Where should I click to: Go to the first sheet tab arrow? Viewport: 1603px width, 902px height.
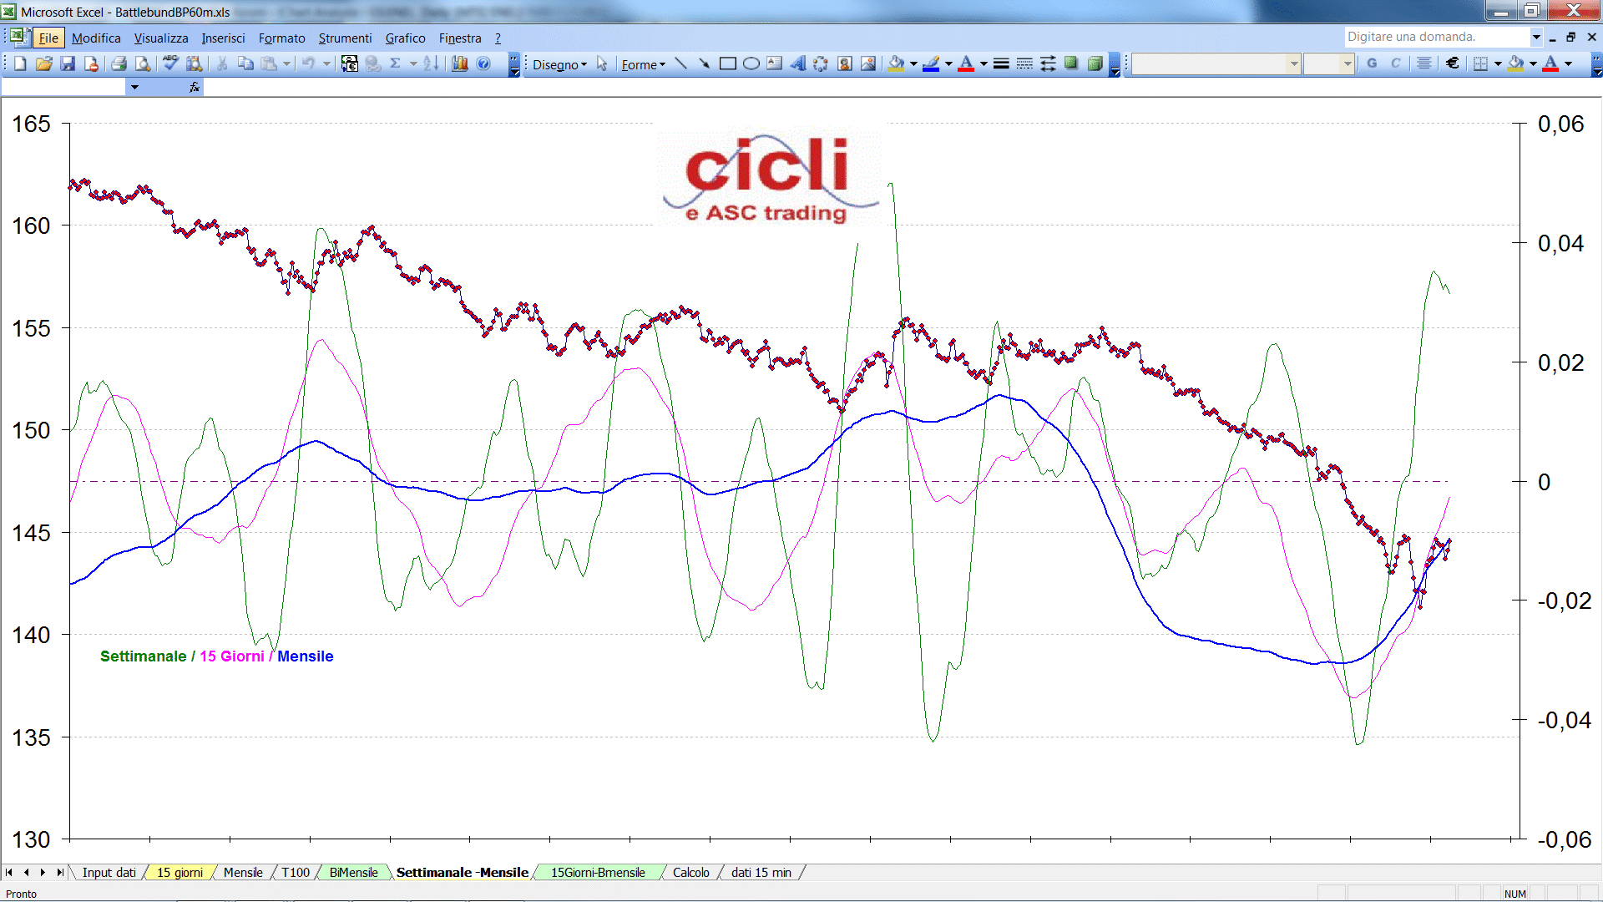pyautogui.click(x=9, y=873)
